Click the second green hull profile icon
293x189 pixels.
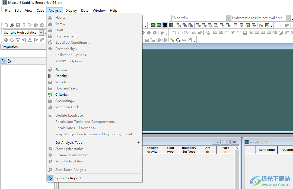tap(159, 25)
